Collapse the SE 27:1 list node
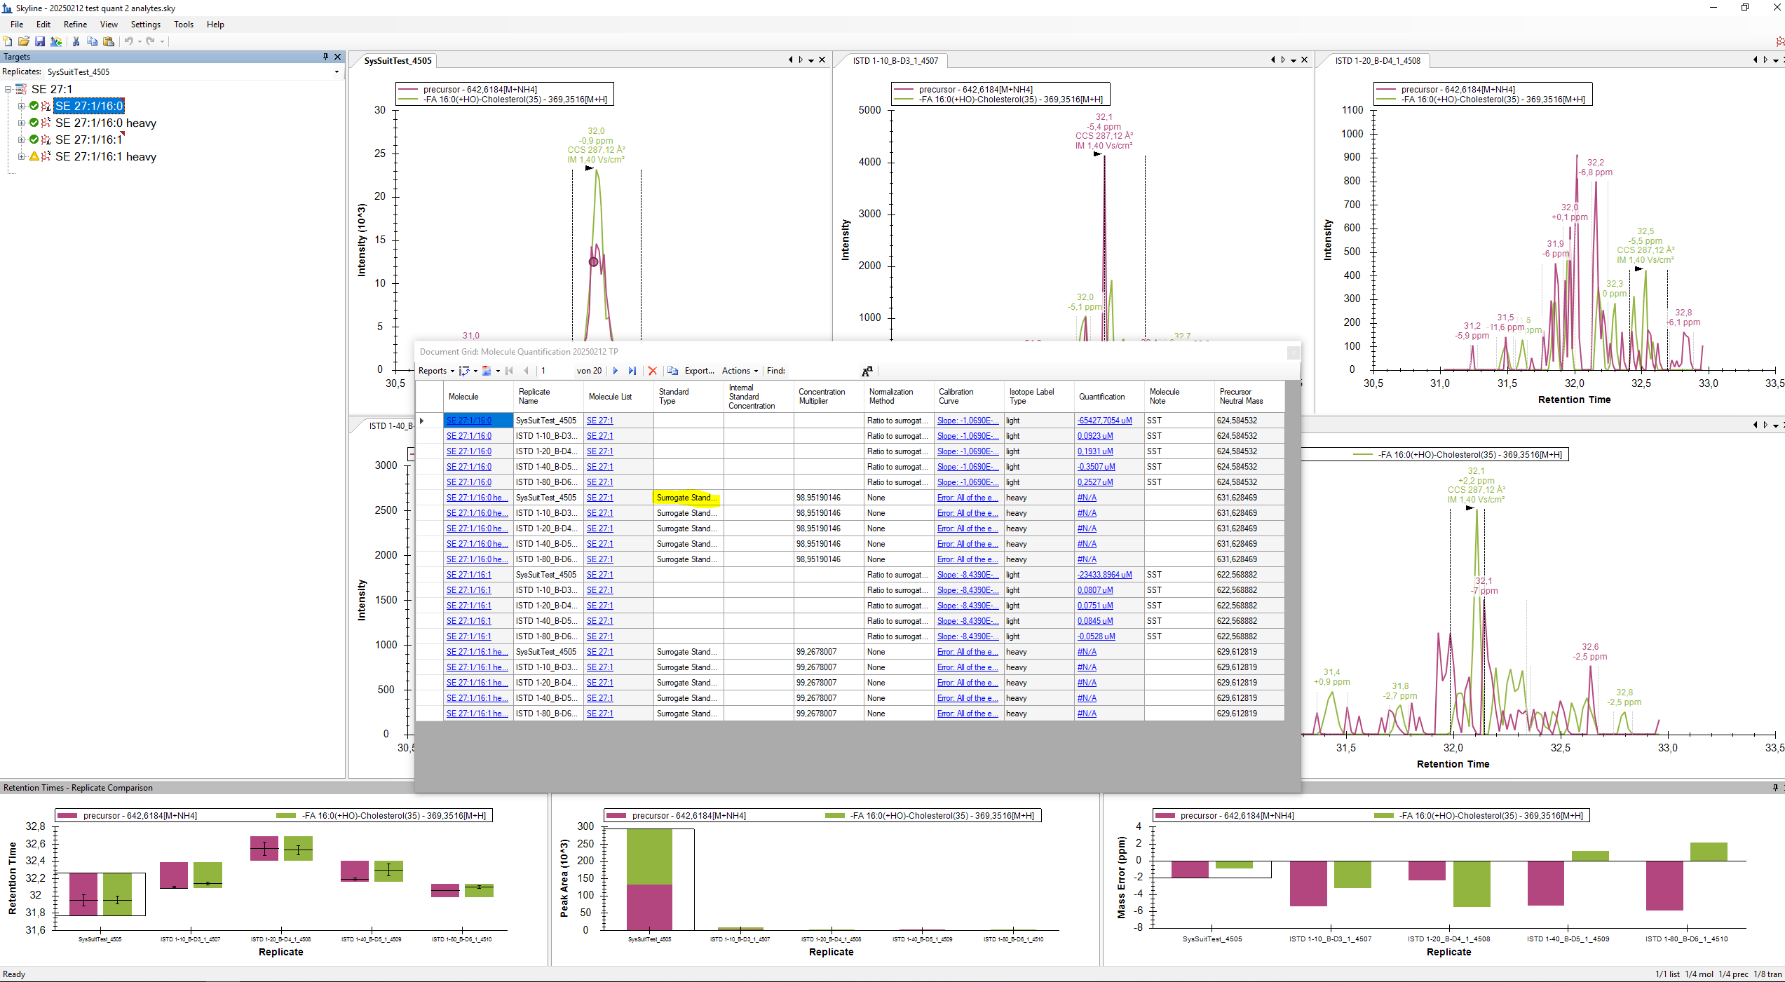 [x=8, y=90]
